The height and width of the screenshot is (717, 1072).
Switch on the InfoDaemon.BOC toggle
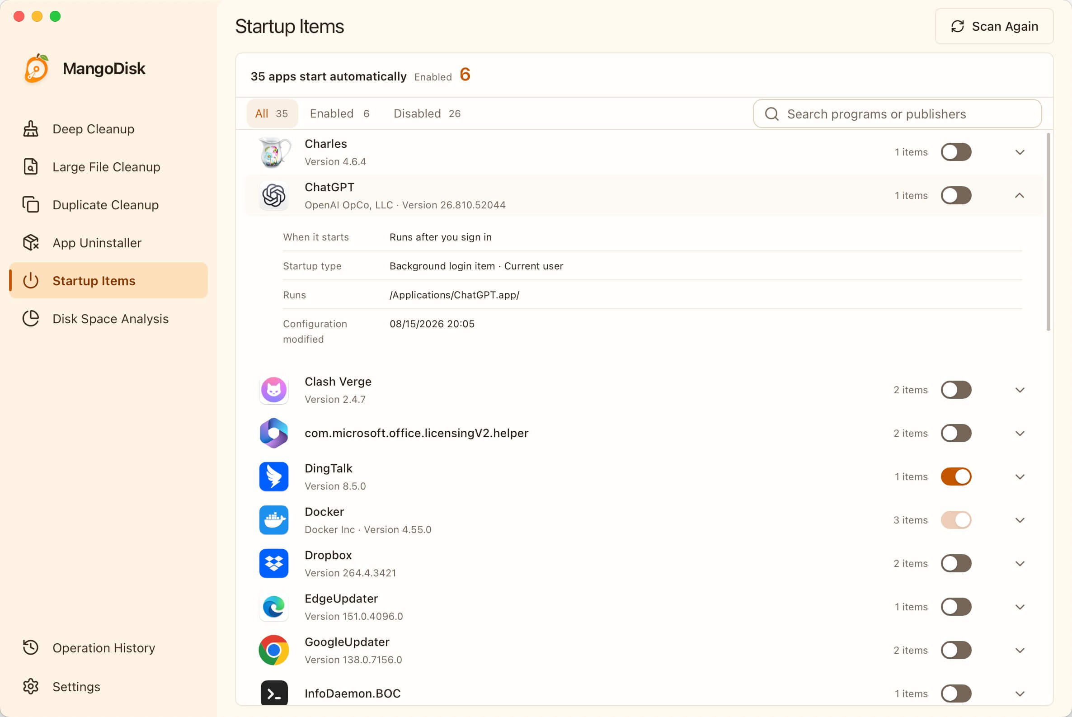(x=956, y=693)
